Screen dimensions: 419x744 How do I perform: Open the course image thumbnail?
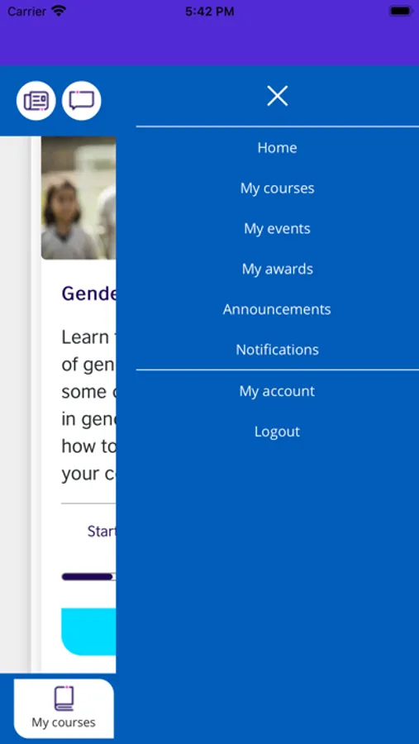coord(79,198)
